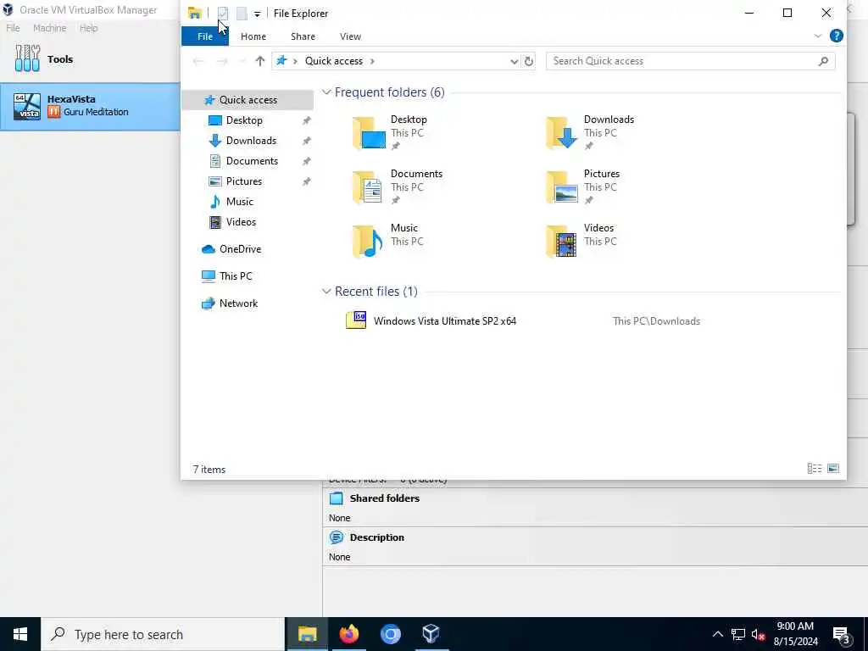The width and height of the screenshot is (868, 651).
Task: Show hidden system tray icons
Action: click(x=717, y=634)
